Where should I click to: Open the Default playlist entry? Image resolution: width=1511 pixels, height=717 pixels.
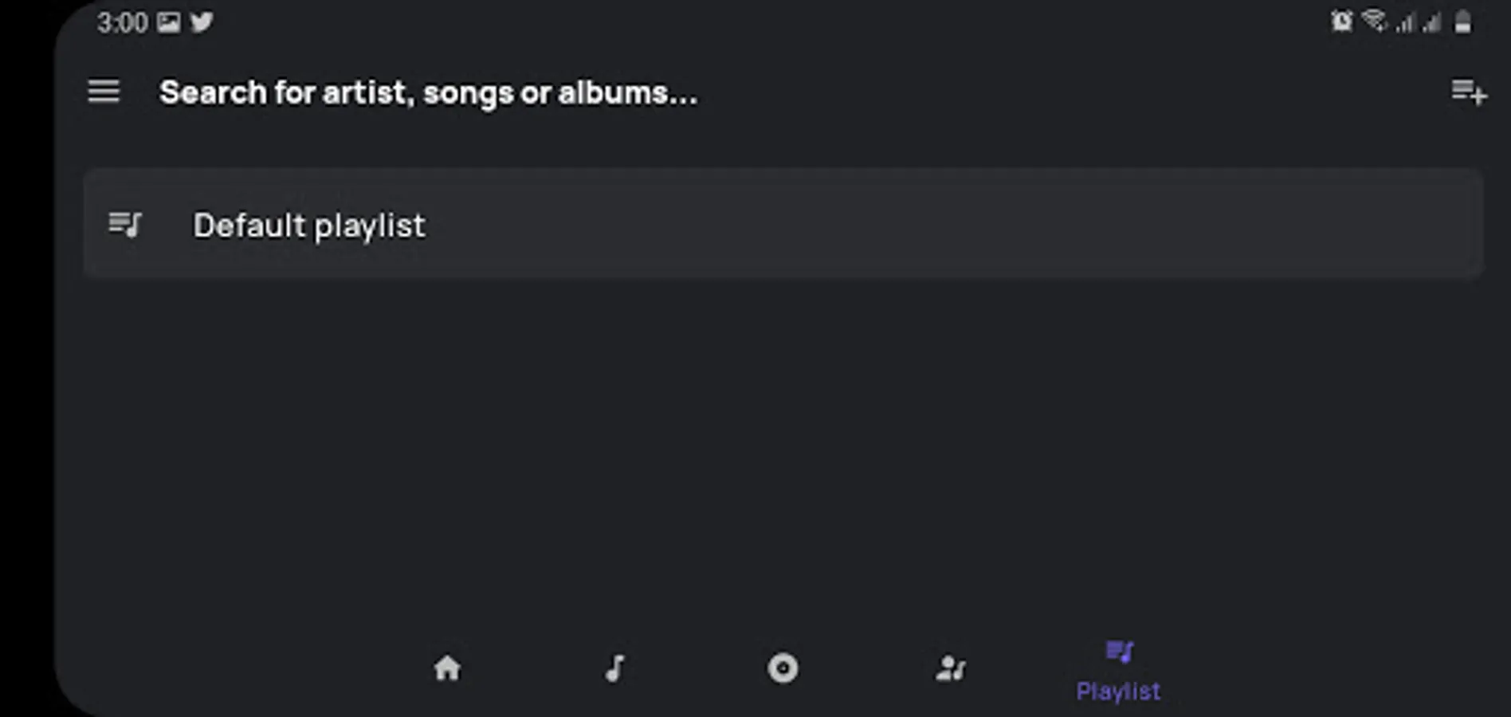309,225
